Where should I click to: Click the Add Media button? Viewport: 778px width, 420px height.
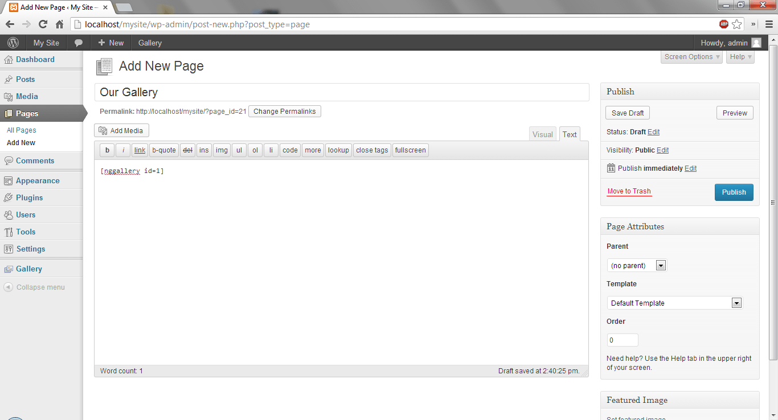(121, 130)
